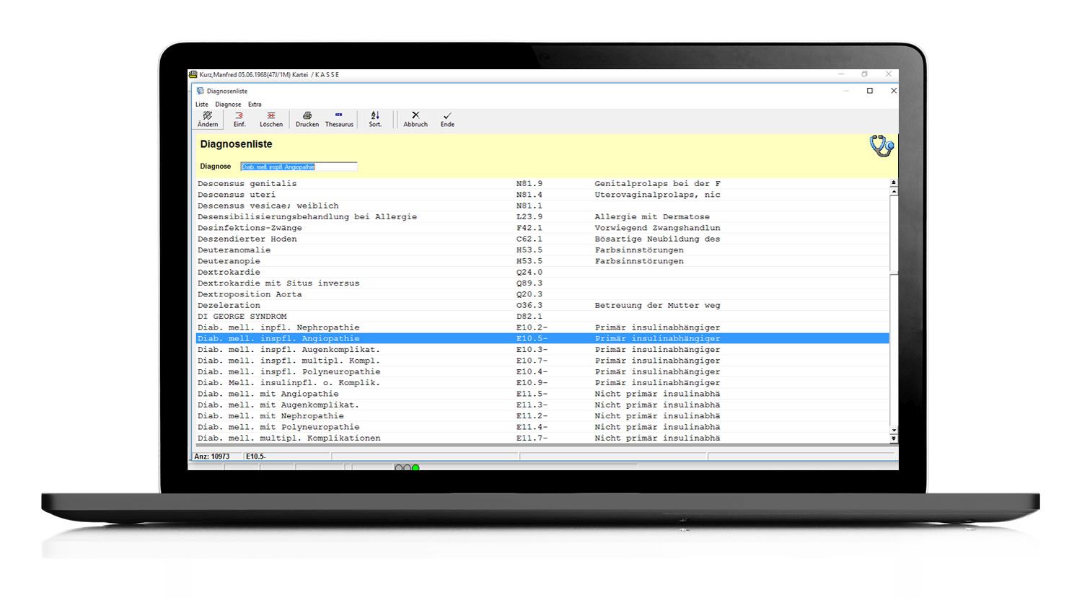Maximize the Diagnosenliste window

[x=870, y=91]
